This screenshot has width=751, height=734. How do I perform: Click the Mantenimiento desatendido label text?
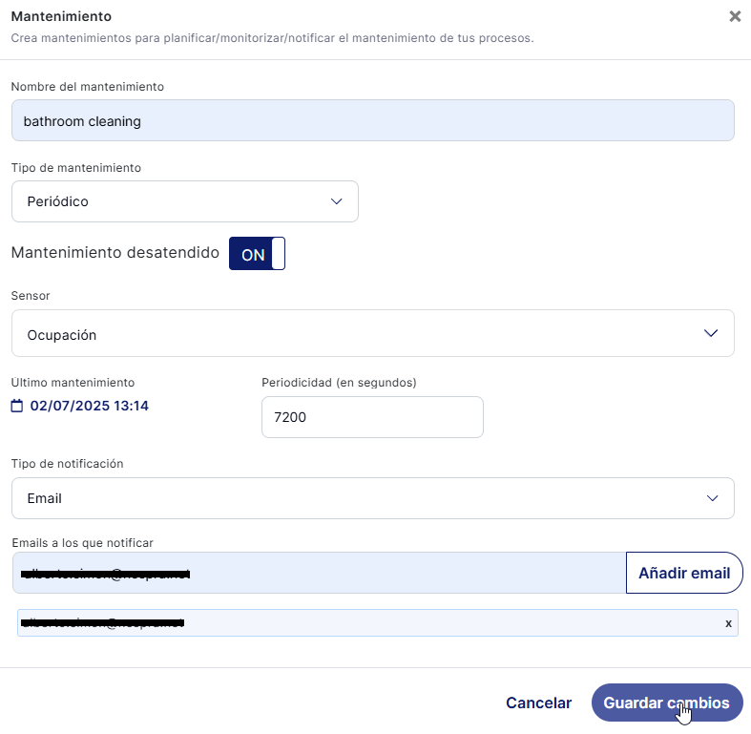point(115,253)
